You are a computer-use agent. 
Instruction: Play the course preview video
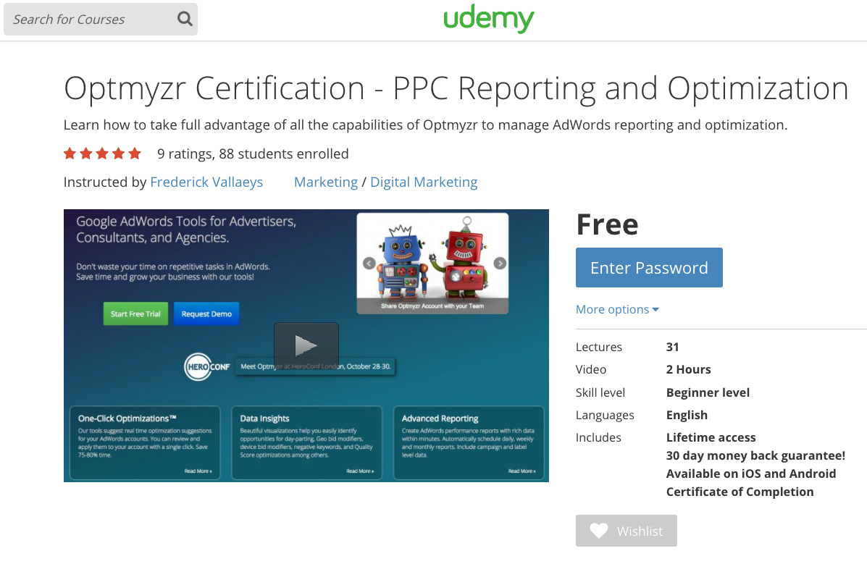pos(306,345)
